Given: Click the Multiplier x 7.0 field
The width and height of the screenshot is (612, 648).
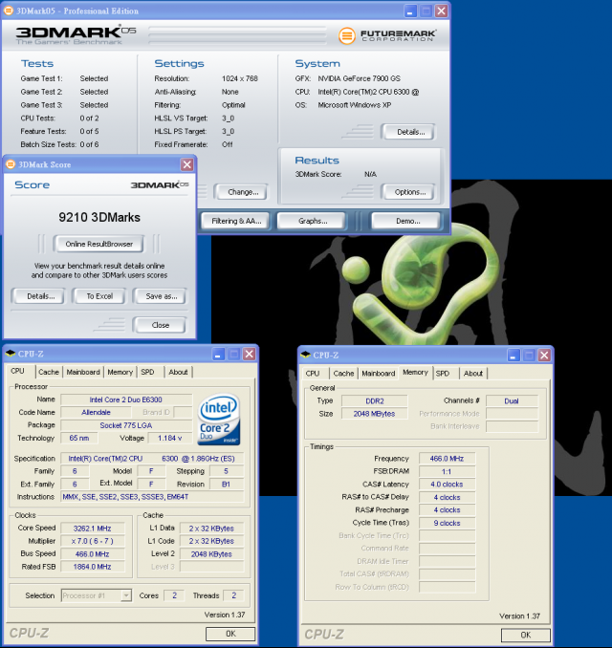Looking at the screenshot, I should (x=93, y=541).
